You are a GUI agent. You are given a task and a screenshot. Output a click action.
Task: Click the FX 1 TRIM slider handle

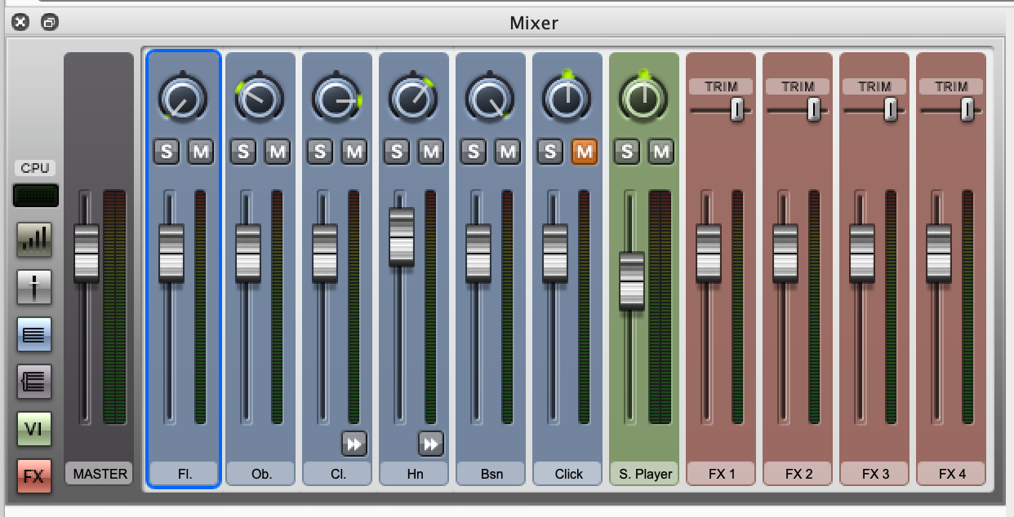click(x=737, y=109)
